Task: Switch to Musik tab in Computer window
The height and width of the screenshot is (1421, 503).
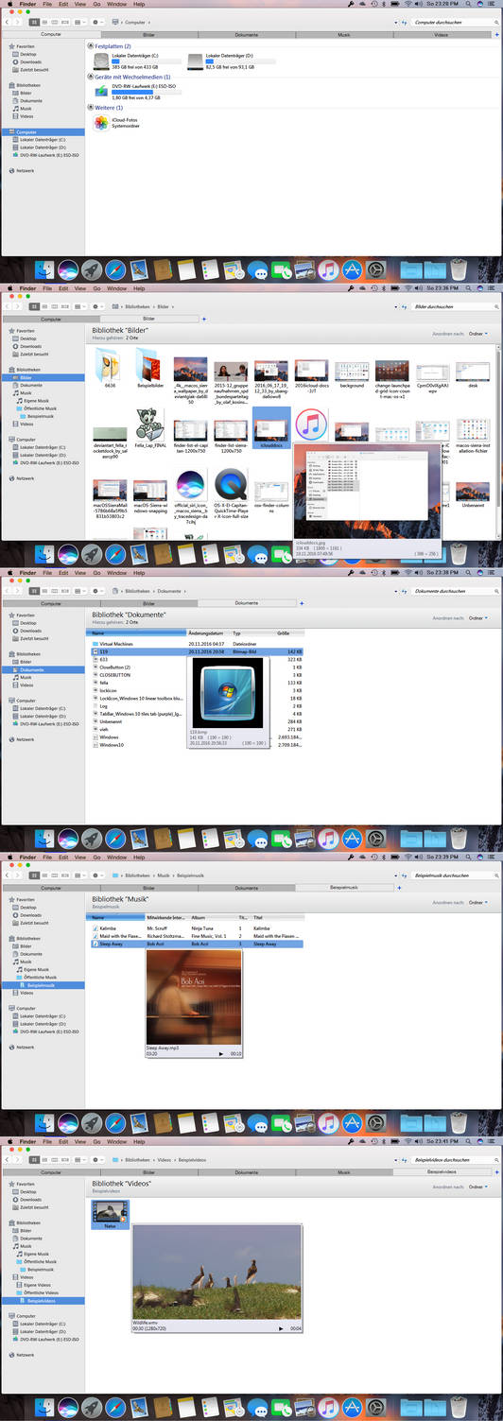Action: coord(343,34)
